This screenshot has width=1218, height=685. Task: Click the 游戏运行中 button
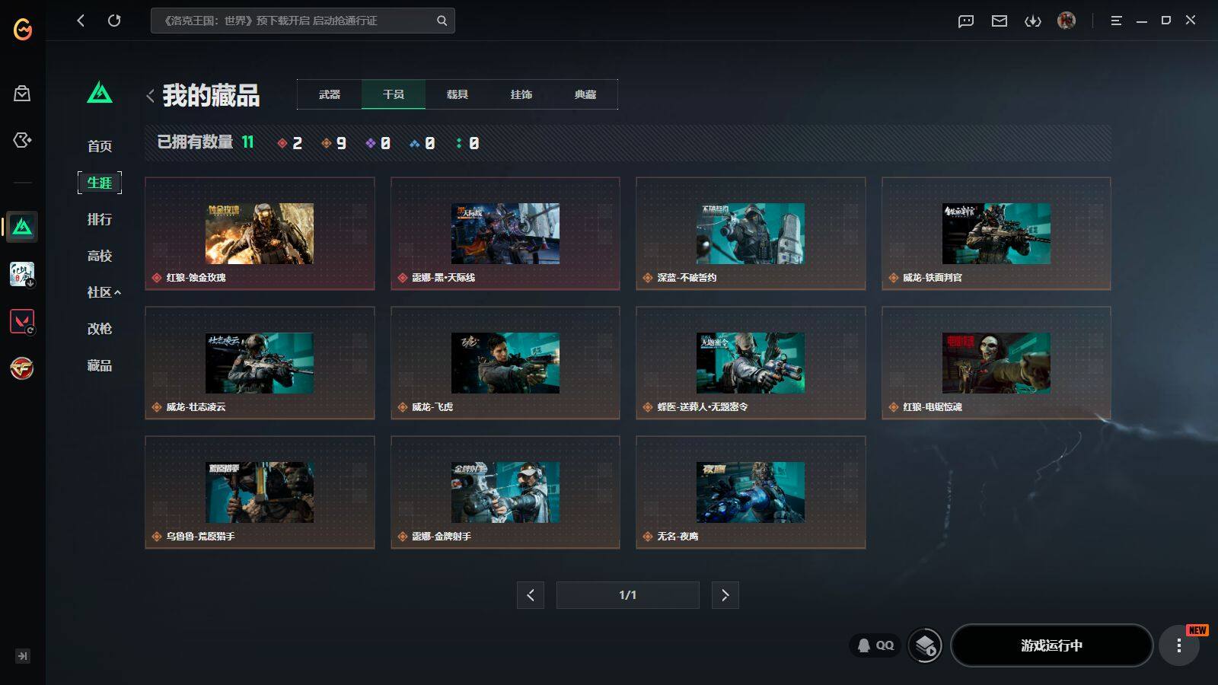coord(1052,645)
